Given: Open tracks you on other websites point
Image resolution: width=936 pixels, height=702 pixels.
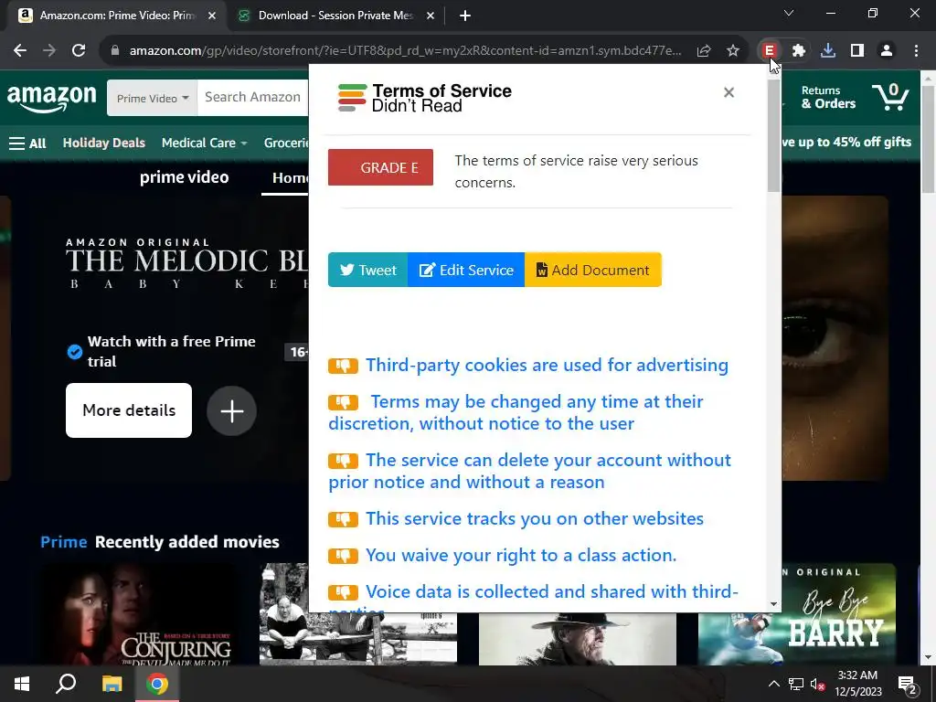Looking at the screenshot, I should click(534, 519).
